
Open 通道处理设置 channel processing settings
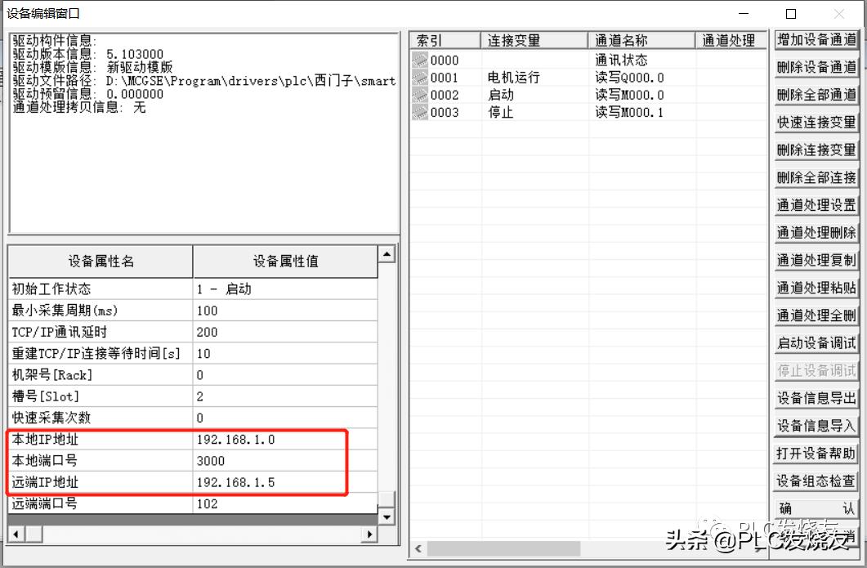(x=816, y=205)
